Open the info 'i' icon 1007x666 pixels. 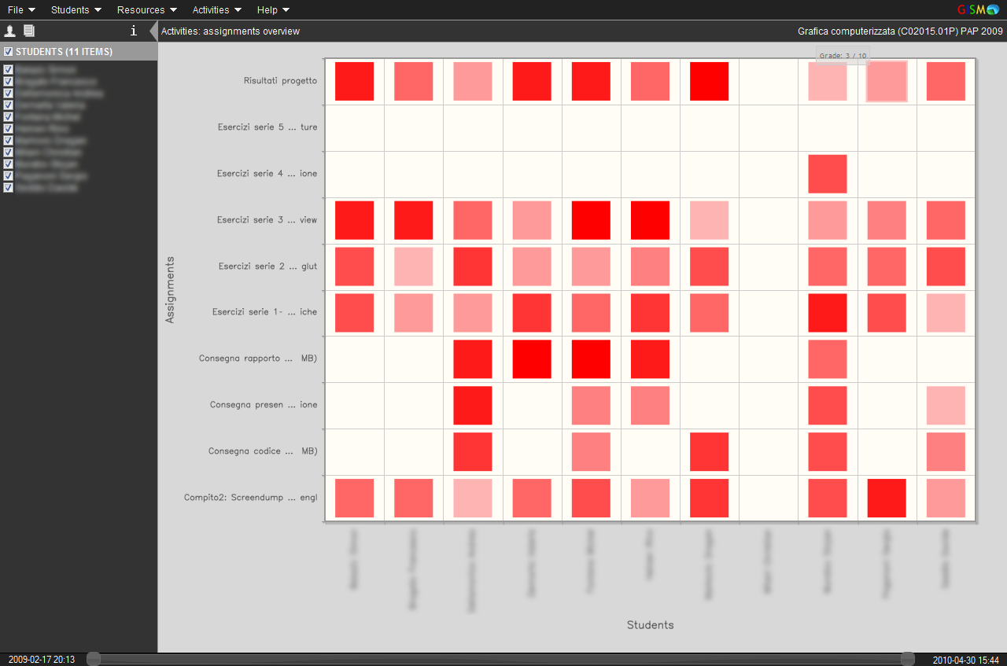click(x=133, y=31)
